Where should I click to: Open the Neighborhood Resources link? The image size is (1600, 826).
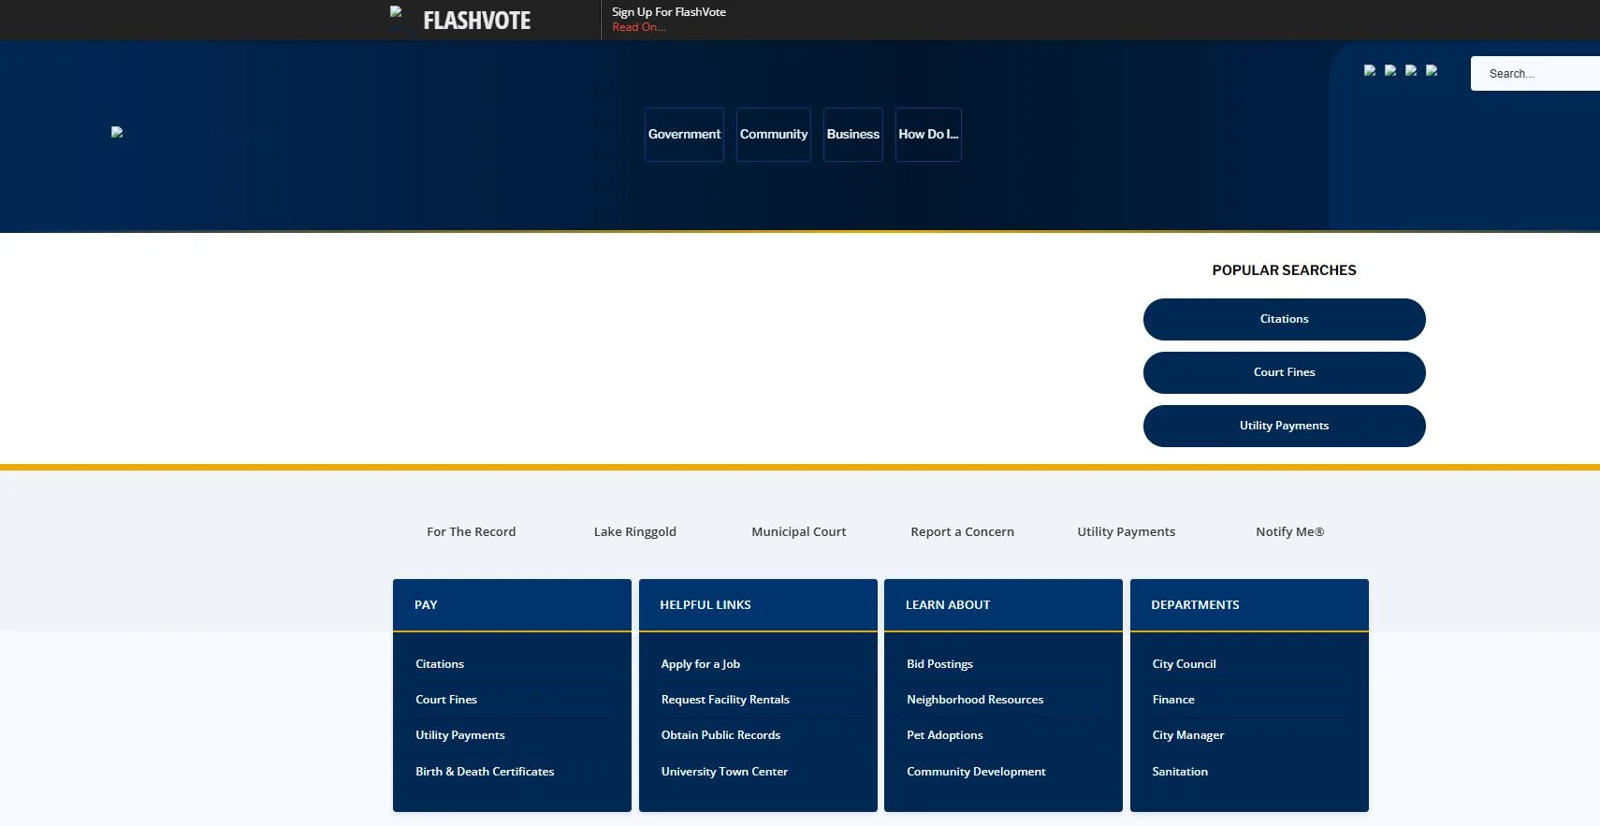(975, 700)
